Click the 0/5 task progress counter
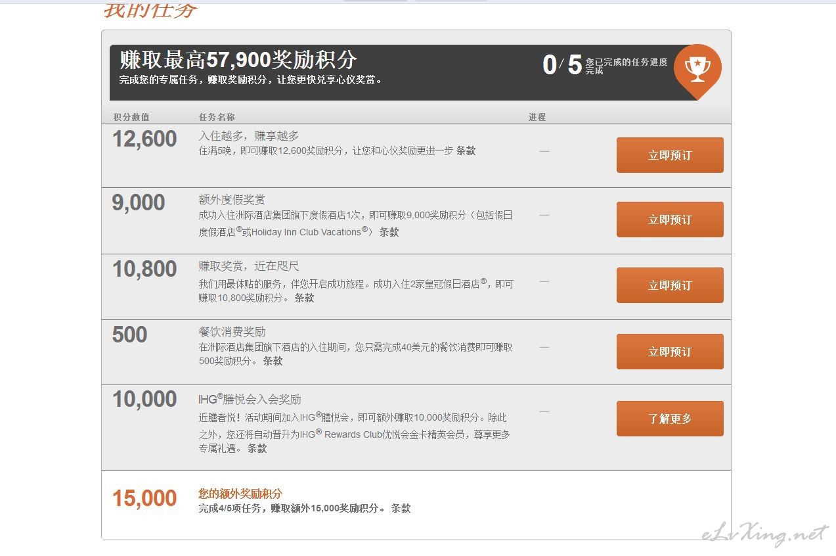 (x=562, y=65)
